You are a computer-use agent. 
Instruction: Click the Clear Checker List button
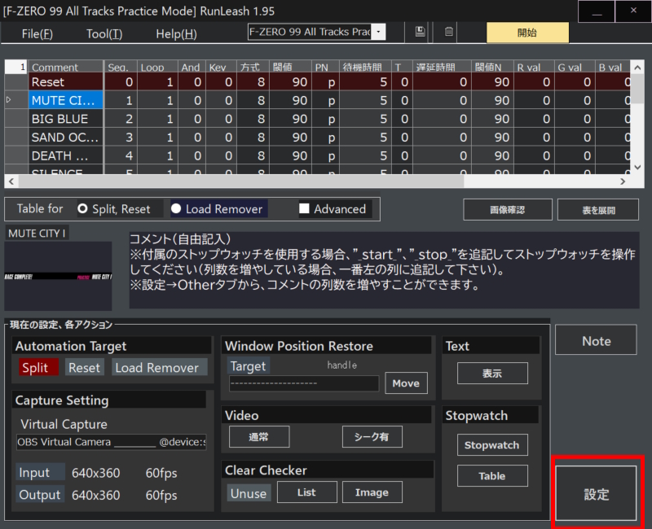[307, 492]
